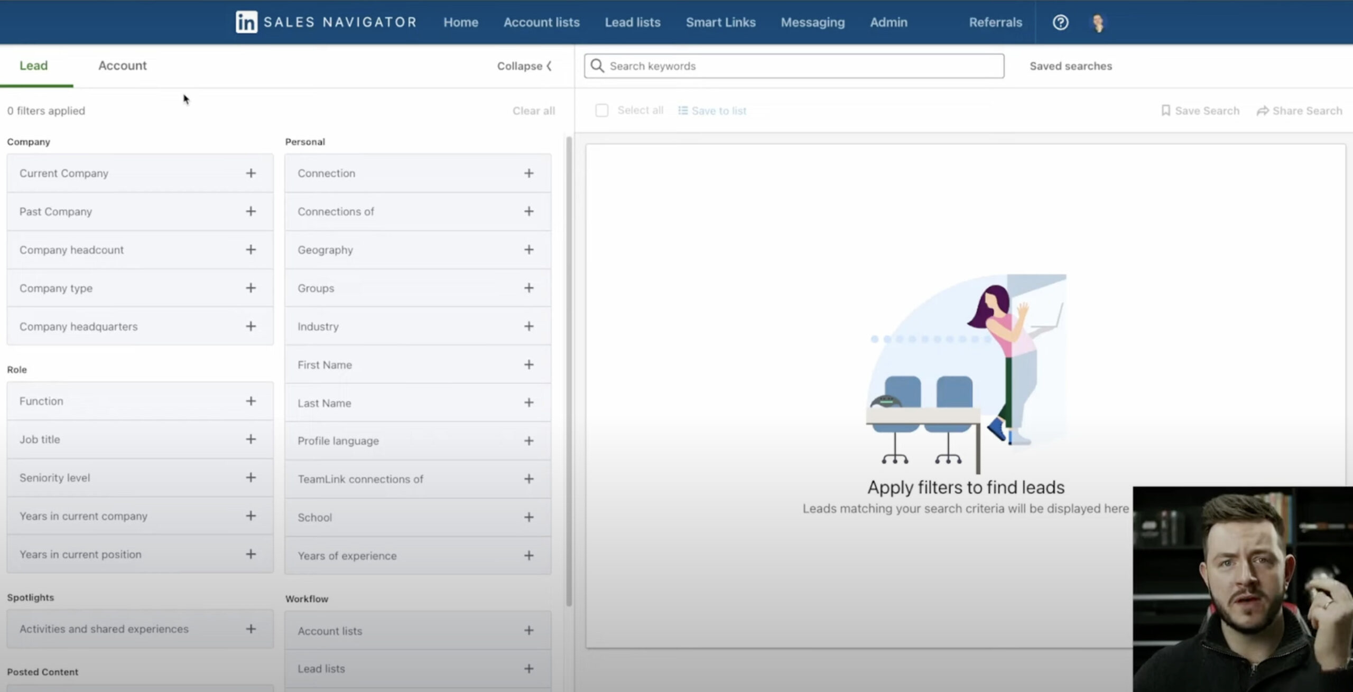Image resolution: width=1353 pixels, height=692 pixels.
Task: Open the Referrals link
Action: point(995,22)
